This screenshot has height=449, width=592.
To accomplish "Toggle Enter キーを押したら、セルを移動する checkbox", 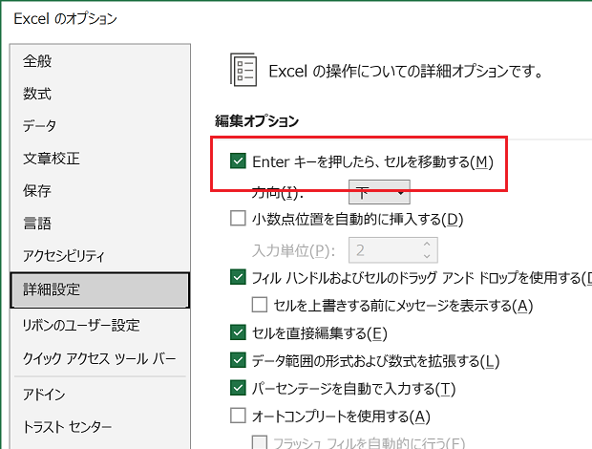I will (x=238, y=160).
